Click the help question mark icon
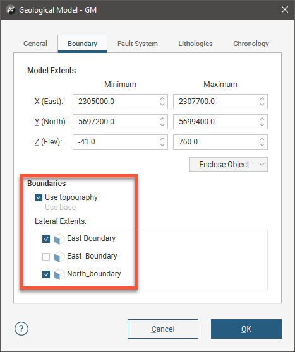The height and width of the screenshot is (352, 295). [x=21, y=329]
